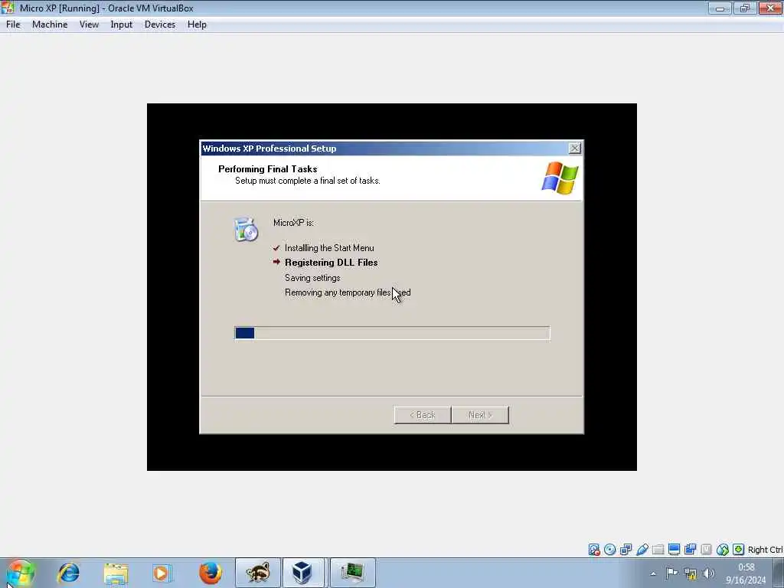Open the Windows Start menu orb

(x=20, y=573)
